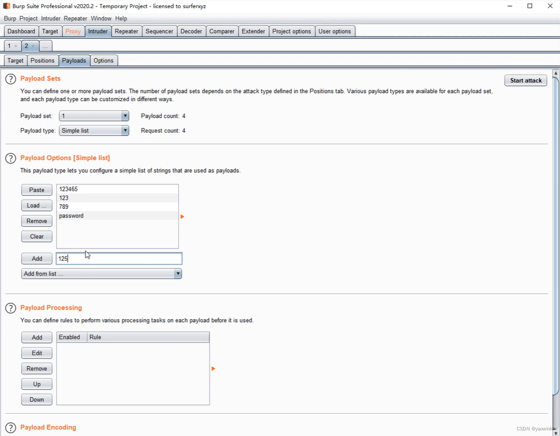Select Intruder attack tab 2

click(26, 46)
